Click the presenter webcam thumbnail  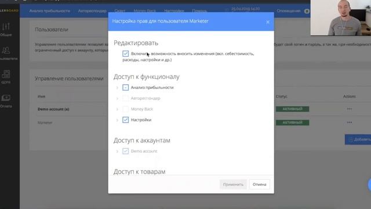click(341, 18)
